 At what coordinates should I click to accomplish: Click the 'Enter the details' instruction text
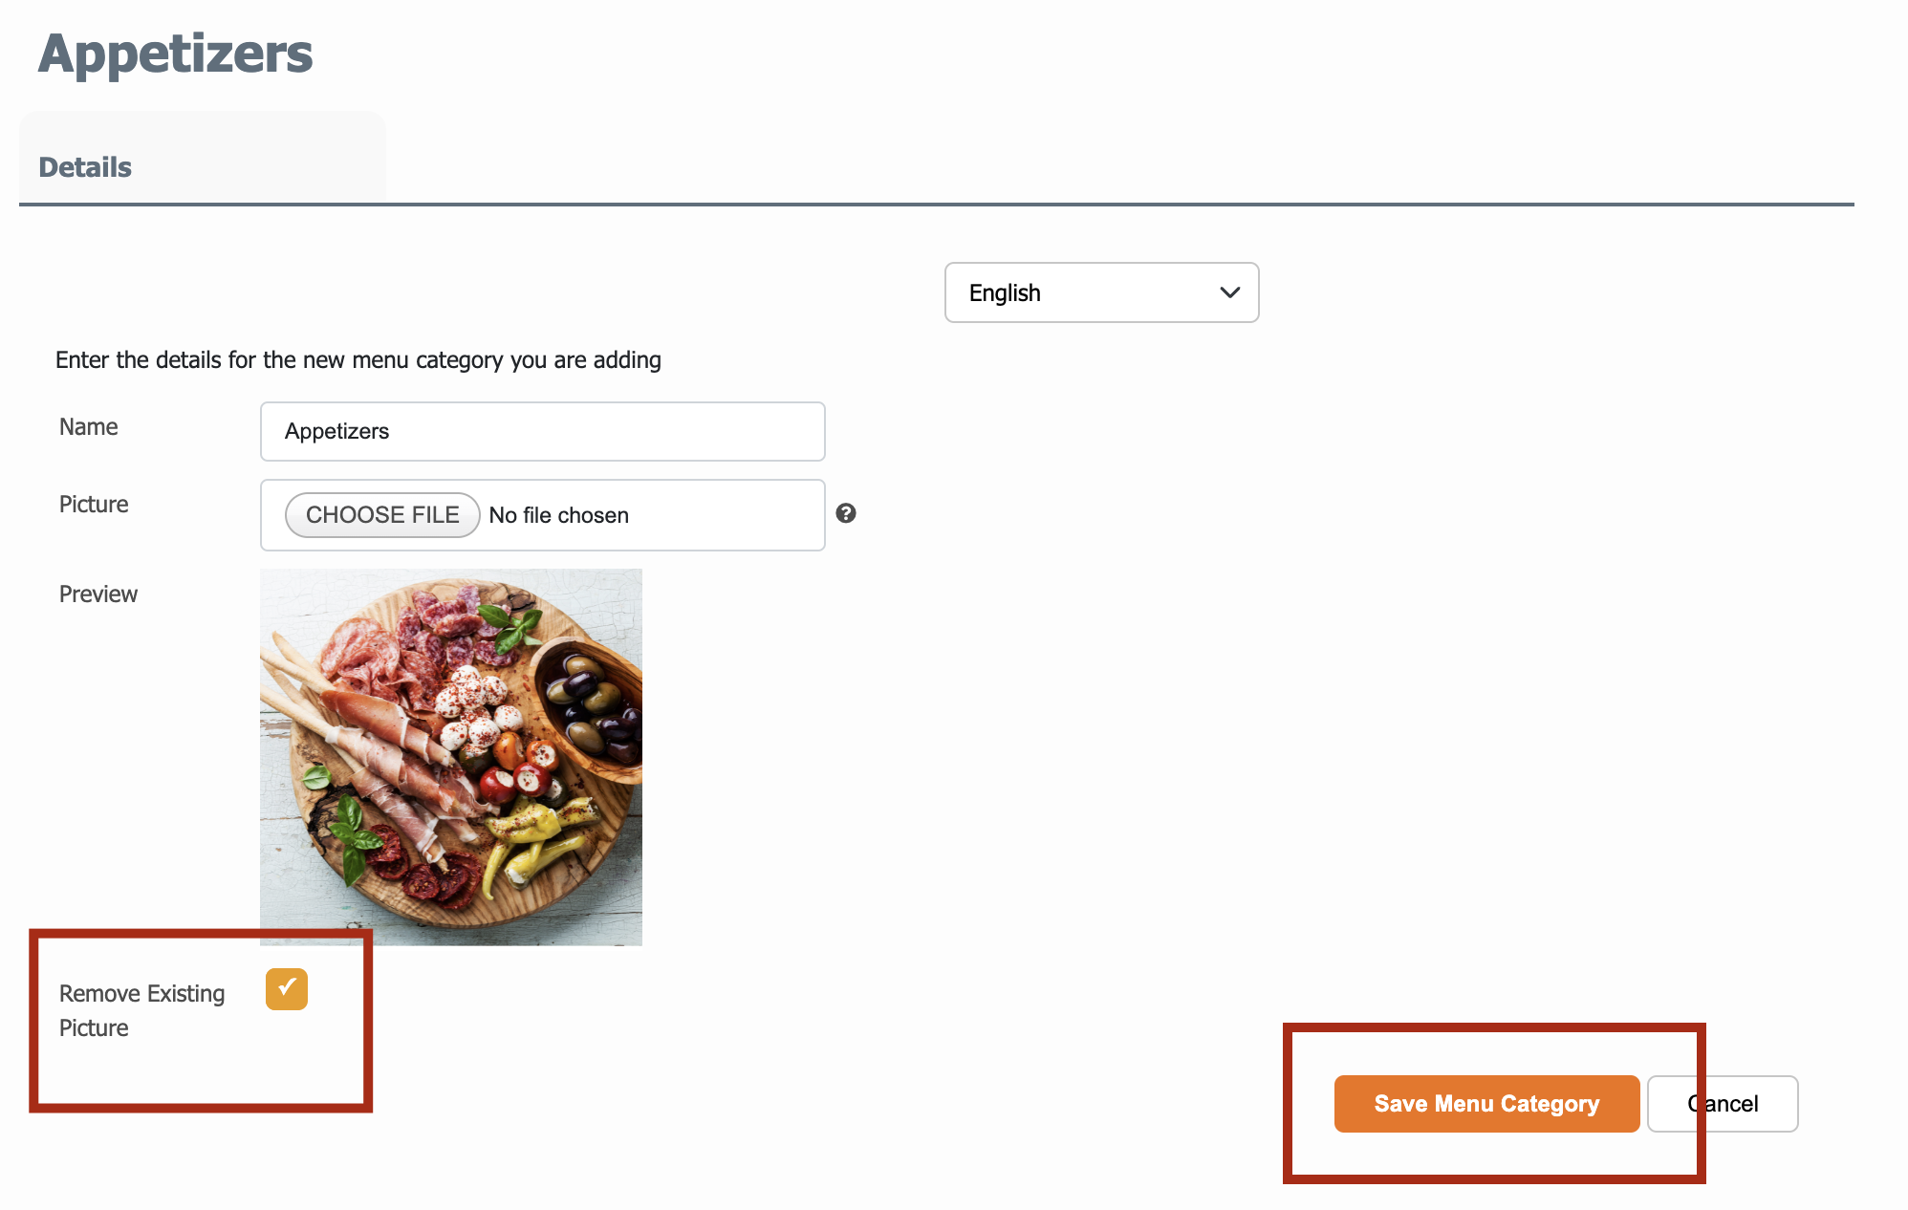click(358, 360)
